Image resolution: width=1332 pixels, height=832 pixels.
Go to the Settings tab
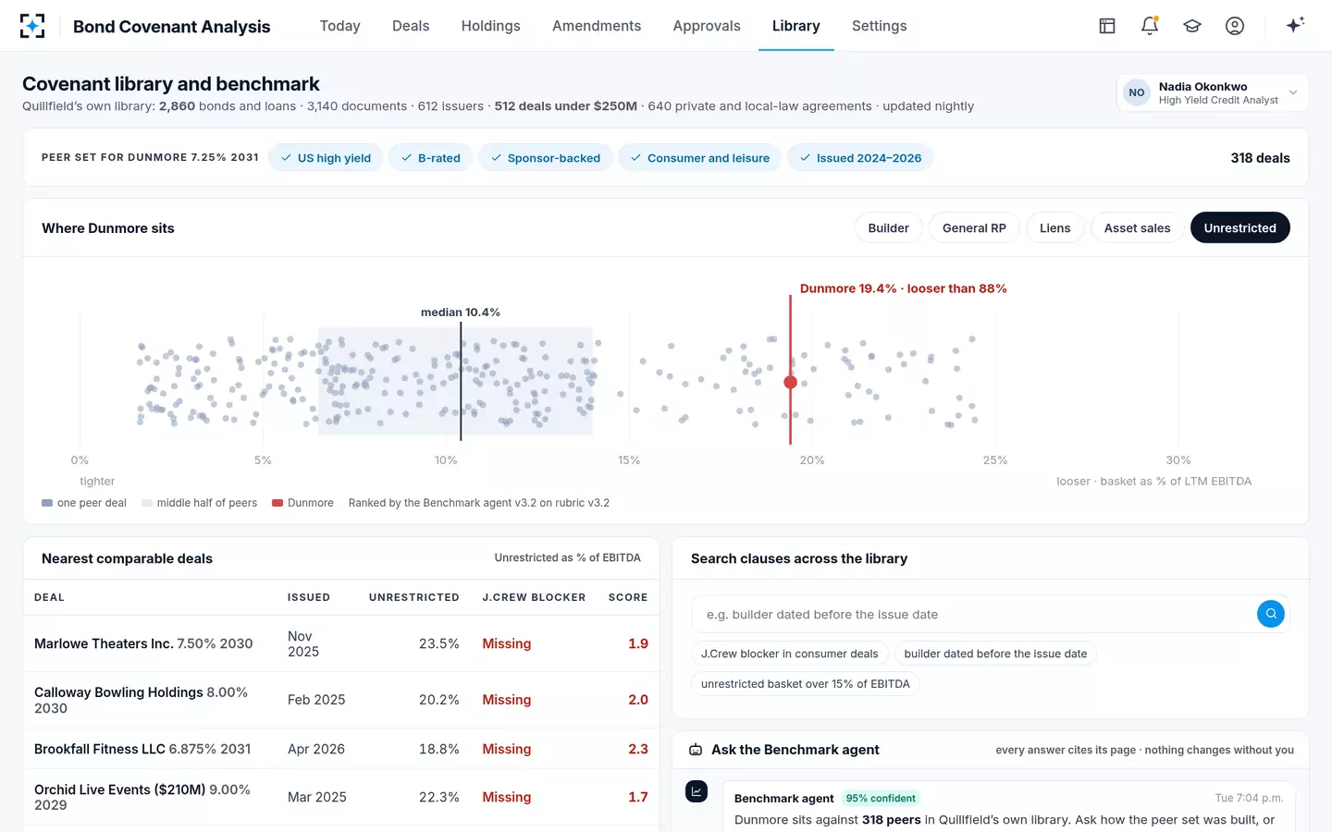[x=880, y=26]
